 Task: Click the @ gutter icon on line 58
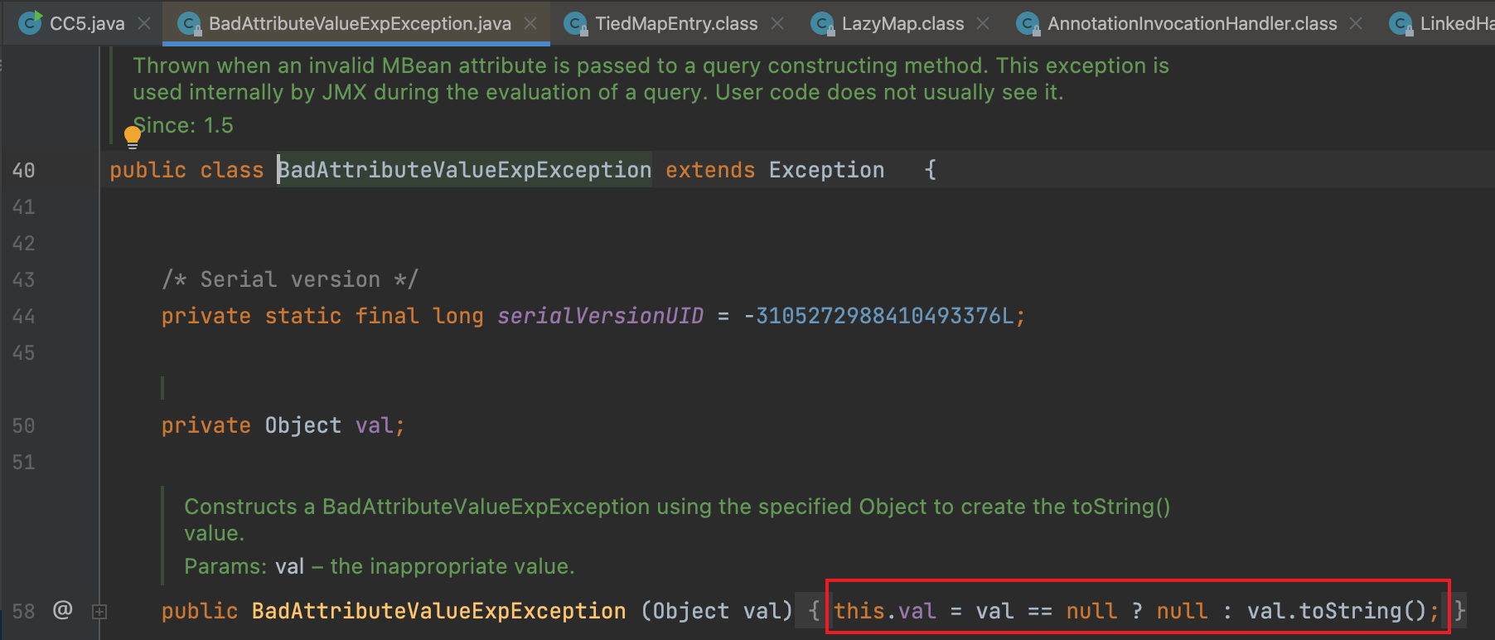point(63,611)
